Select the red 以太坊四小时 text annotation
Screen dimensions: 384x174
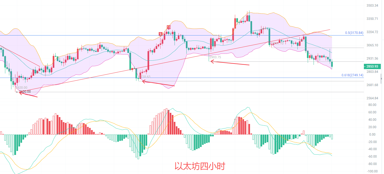pyautogui.click(x=200, y=166)
